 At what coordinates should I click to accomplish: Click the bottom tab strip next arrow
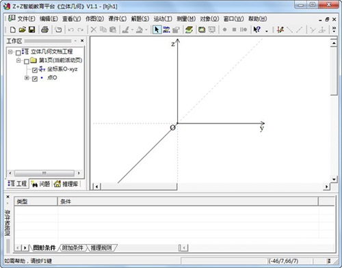[25, 247]
